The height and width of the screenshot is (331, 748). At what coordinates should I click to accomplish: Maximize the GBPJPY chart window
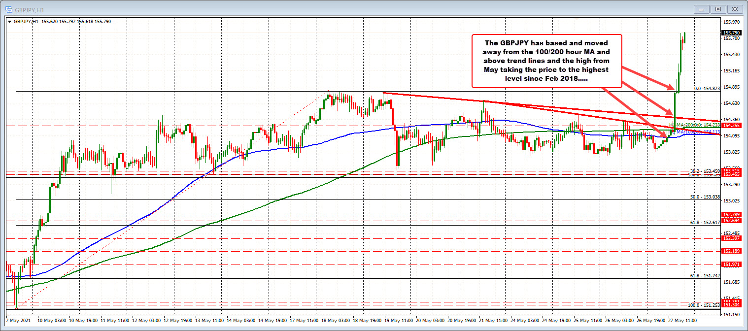tap(717, 9)
